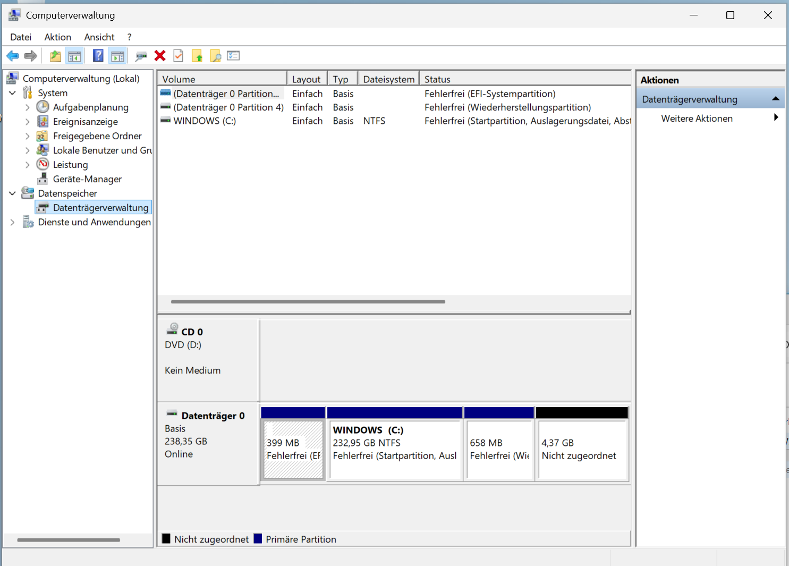Image resolution: width=789 pixels, height=566 pixels.
Task: Collapse the Datenträgerverwaltung actions section arrow
Action: (x=776, y=99)
